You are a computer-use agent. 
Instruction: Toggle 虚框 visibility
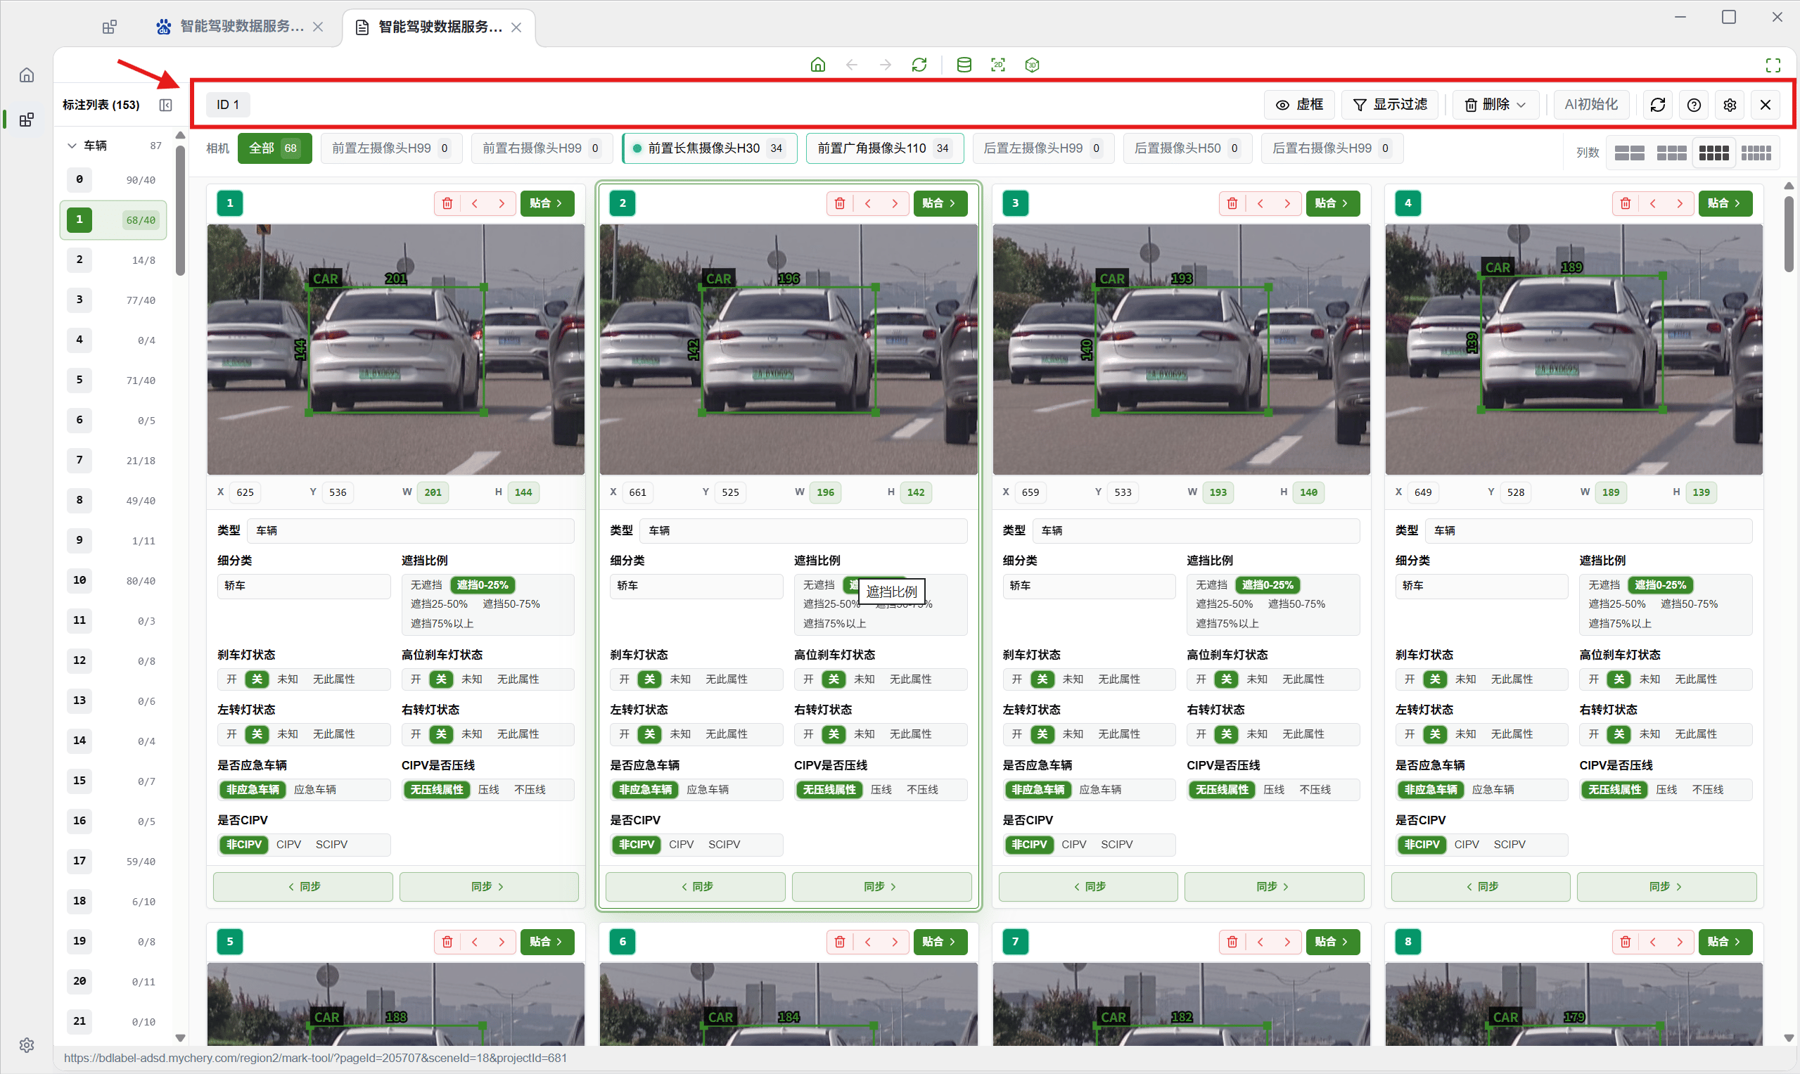pyautogui.click(x=1299, y=105)
